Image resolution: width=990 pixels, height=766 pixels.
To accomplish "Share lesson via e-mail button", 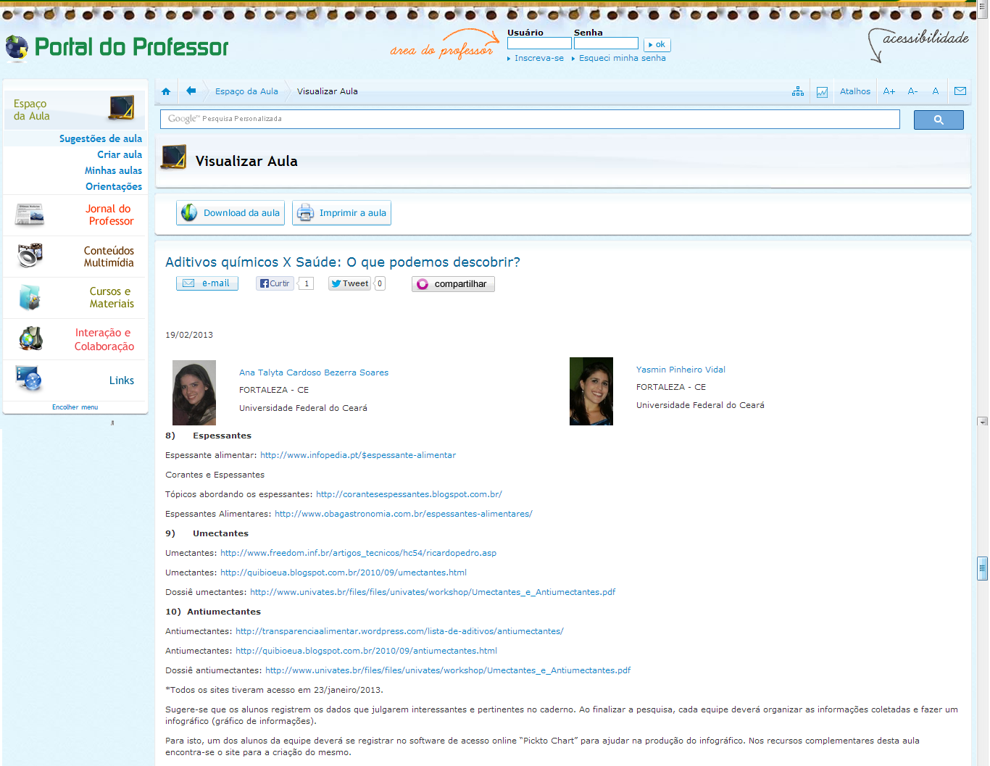I will (207, 283).
